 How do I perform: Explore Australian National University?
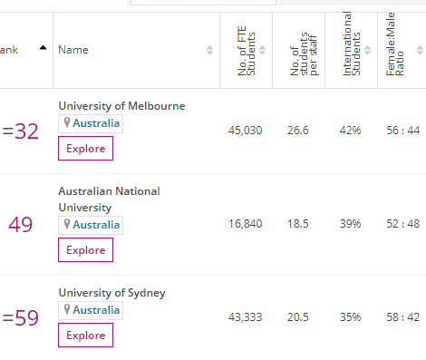[86, 249]
